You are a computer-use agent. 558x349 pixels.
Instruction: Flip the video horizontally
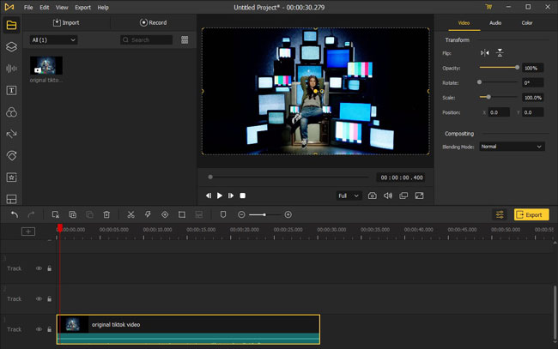(485, 53)
